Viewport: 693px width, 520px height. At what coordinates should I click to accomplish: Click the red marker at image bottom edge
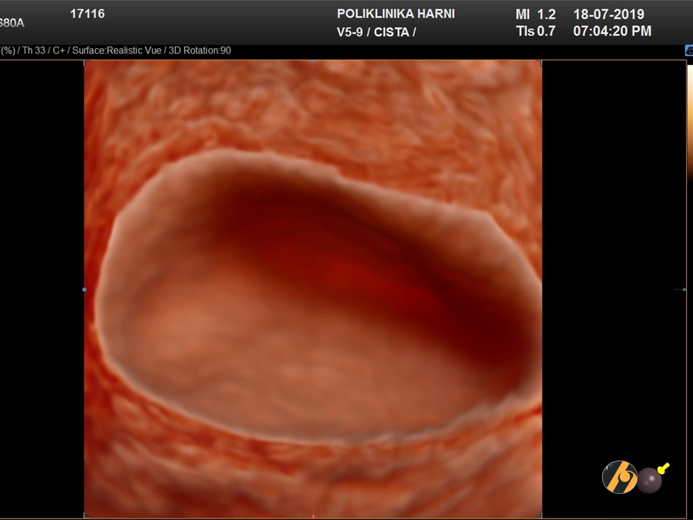click(x=313, y=516)
